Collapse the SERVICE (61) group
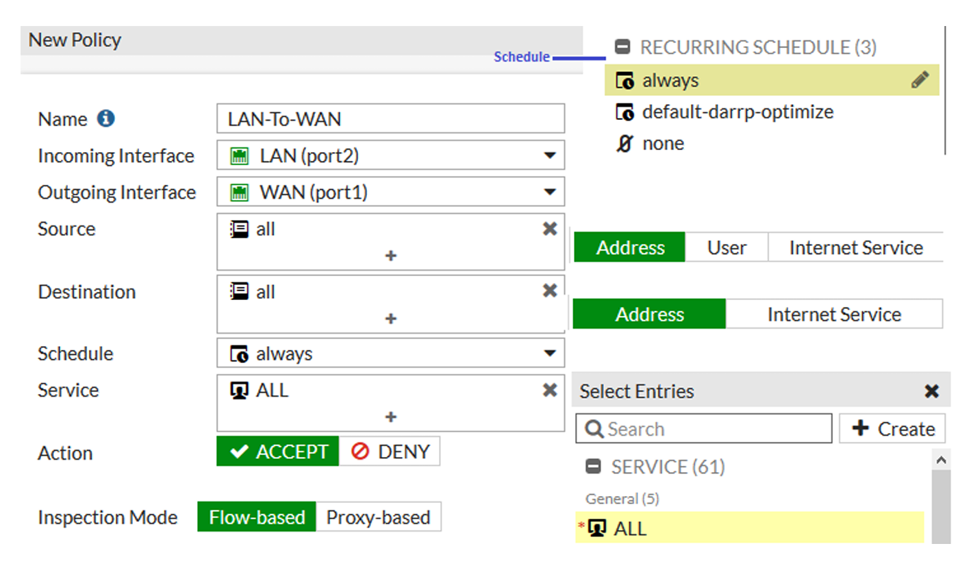 [594, 467]
